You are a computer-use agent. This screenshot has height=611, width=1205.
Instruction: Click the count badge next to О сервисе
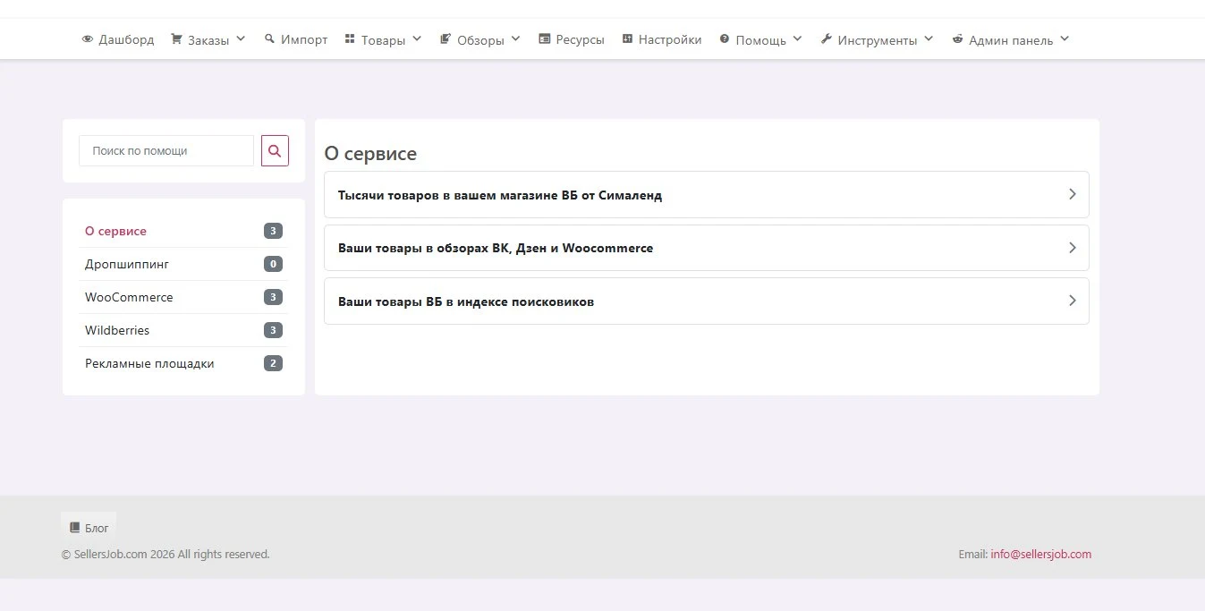click(273, 231)
